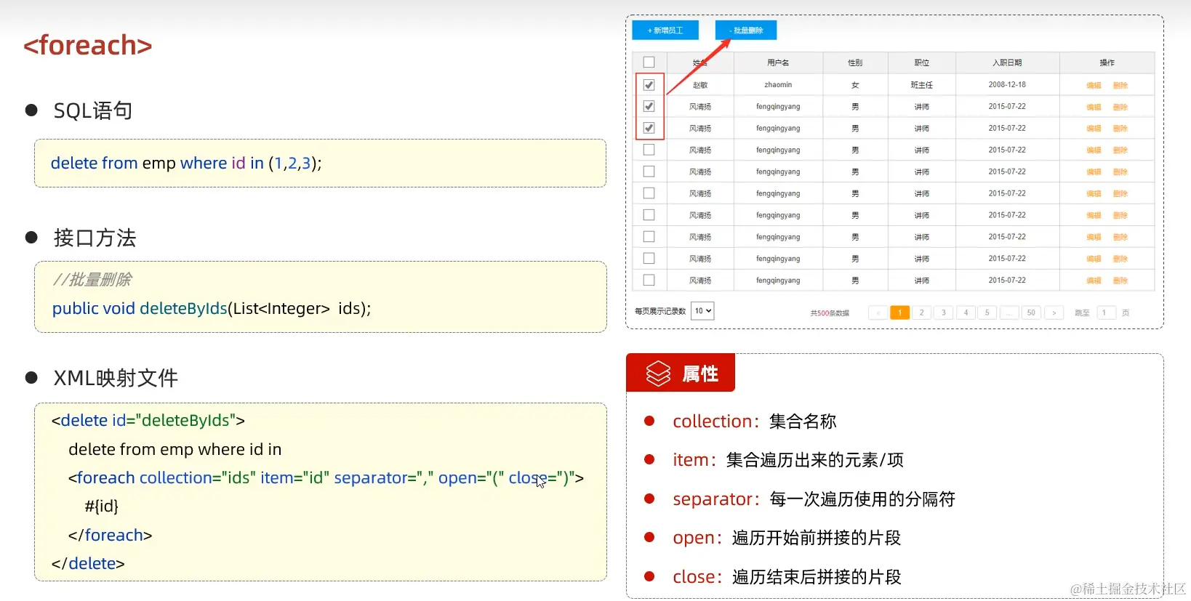The height and width of the screenshot is (601, 1191).
Task: Click the 入职日期 column header
Action: [x=1007, y=62]
